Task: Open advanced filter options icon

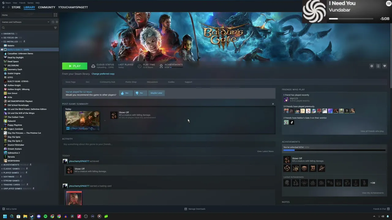Action: 55,28
